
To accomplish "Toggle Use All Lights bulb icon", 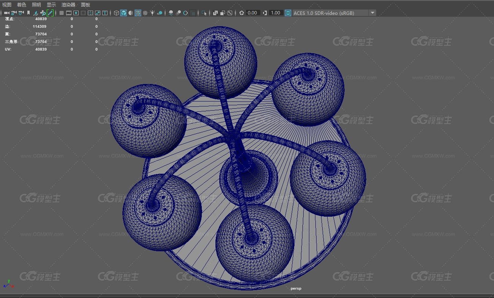I will (x=152, y=13).
